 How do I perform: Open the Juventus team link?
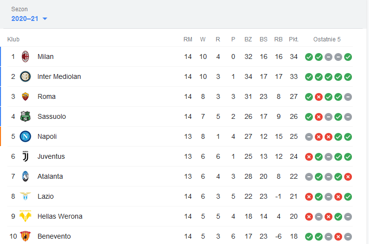[x=51, y=156]
